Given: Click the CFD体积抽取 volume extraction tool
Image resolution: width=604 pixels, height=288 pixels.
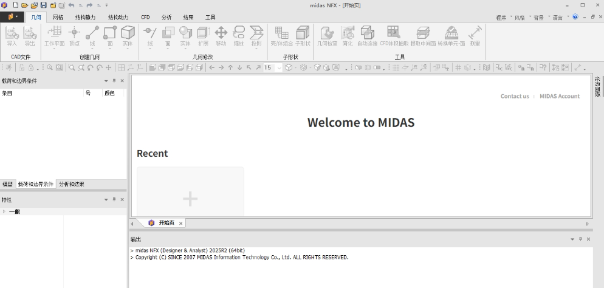Looking at the screenshot, I should [x=394, y=36].
